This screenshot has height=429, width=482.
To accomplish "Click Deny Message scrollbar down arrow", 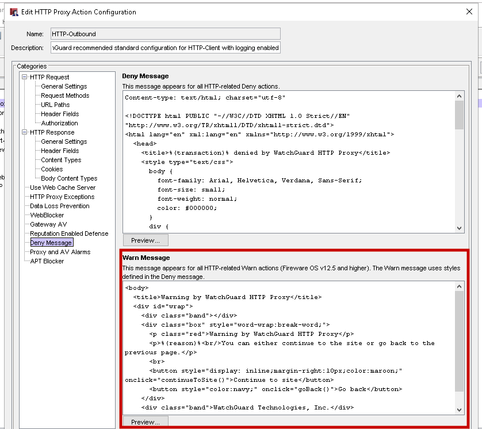I will (459, 228).
